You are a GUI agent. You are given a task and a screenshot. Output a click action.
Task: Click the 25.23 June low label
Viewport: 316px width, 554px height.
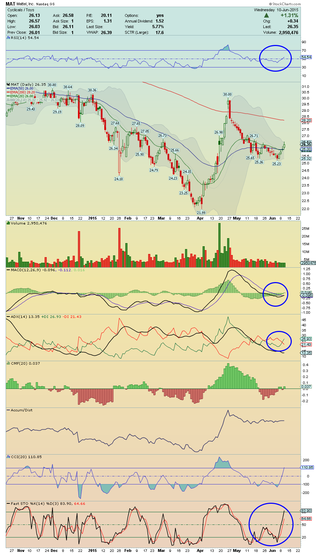[x=277, y=164]
